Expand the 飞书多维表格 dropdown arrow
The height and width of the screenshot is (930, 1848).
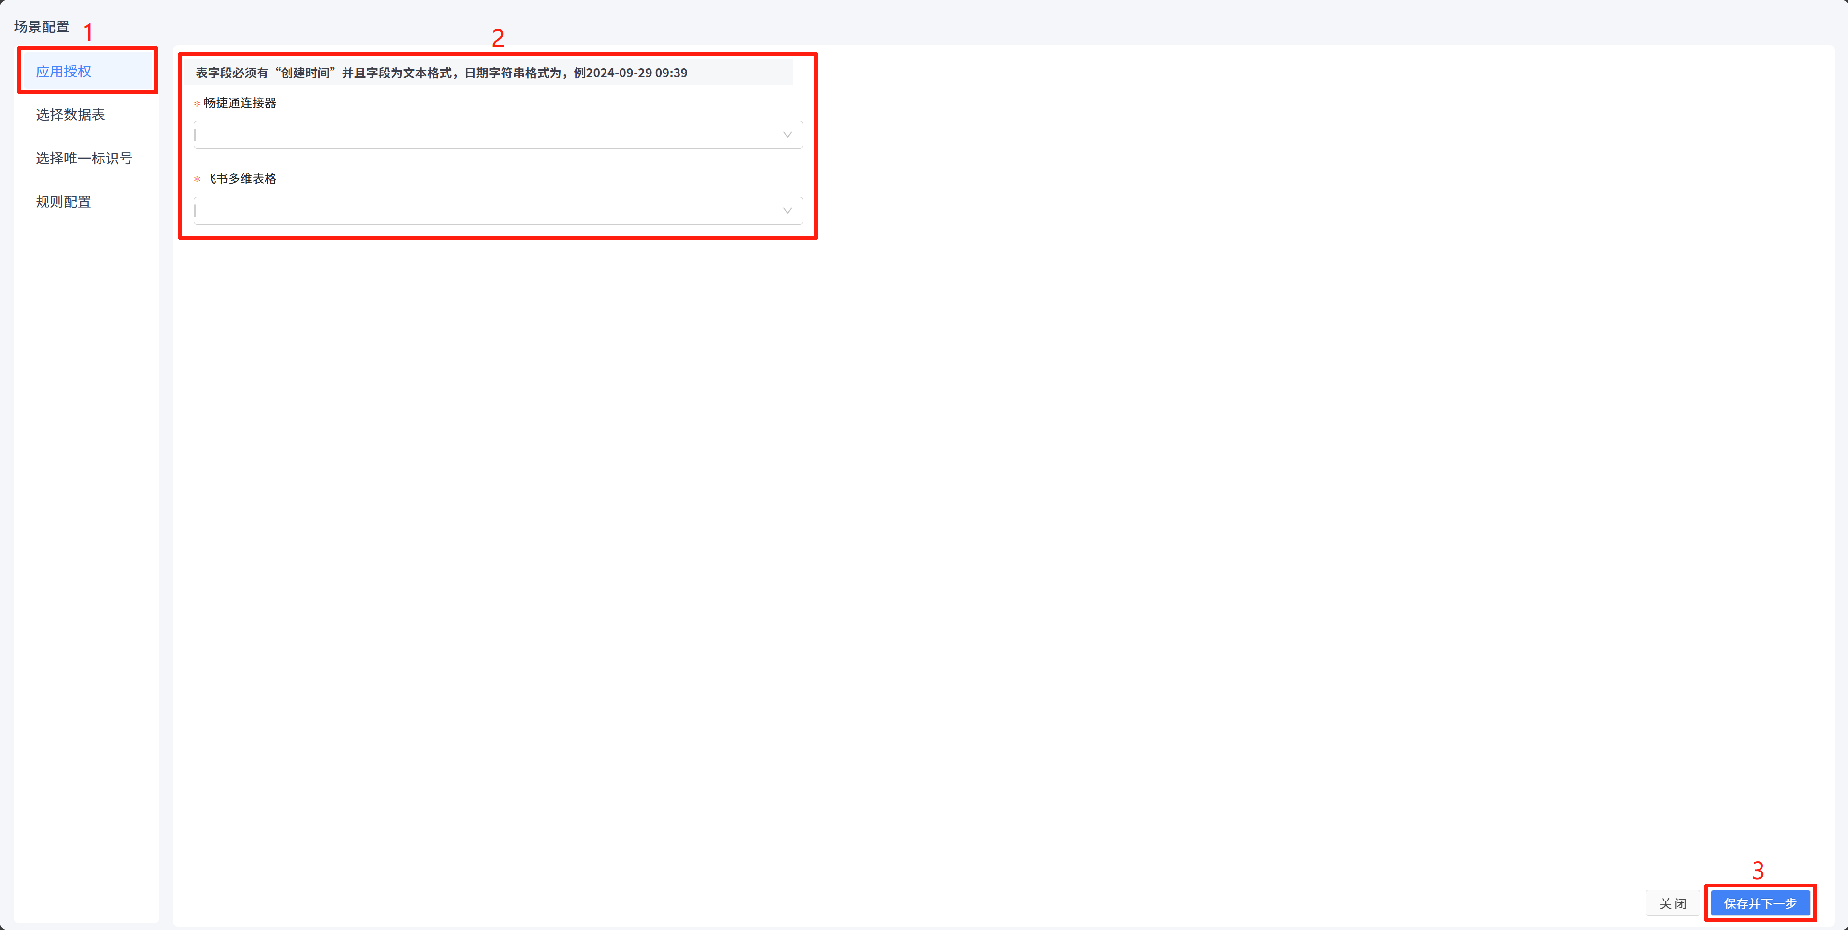tap(787, 211)
